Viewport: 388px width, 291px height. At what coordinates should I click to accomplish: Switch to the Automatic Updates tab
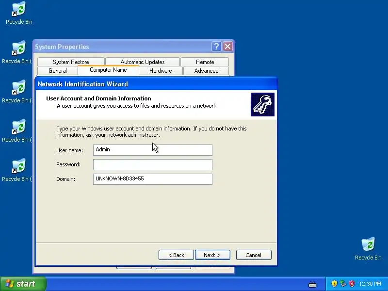point(143,62)
